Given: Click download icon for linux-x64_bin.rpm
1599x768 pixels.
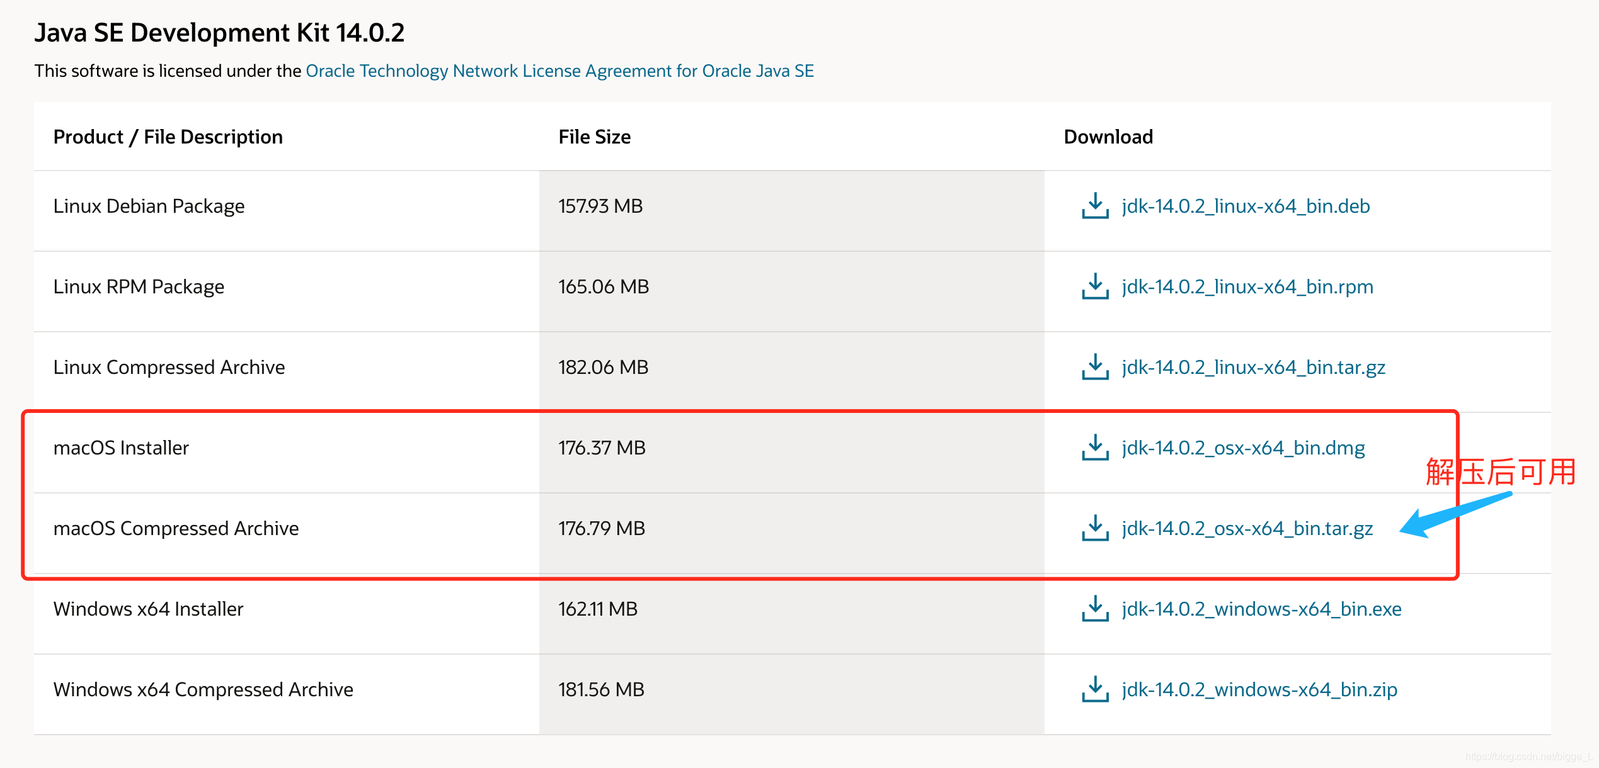Looking at the screenshot, I should coord(1095,286).
